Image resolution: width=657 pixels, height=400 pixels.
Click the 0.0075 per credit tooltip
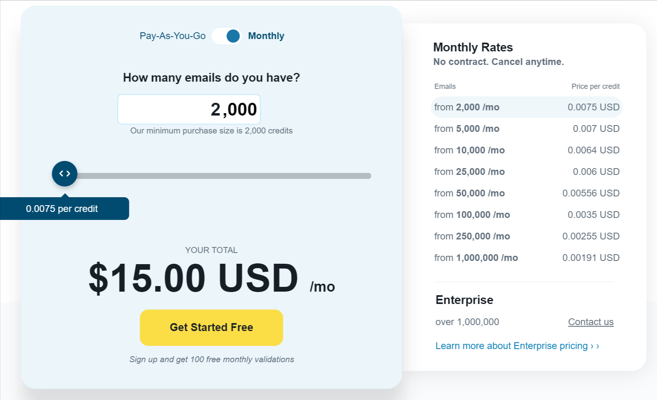(x=64, y=209)
